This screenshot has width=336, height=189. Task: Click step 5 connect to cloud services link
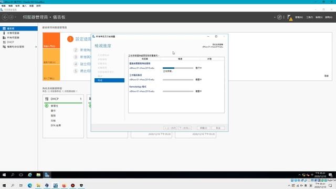[86, 71]
